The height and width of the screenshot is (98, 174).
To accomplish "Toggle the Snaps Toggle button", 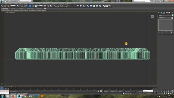I will (x=55, y=6).
